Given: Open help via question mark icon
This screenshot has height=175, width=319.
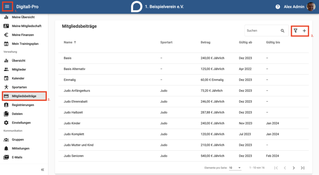Looking at the screenshot, I should pyautogui.click(x=278, y=7).
